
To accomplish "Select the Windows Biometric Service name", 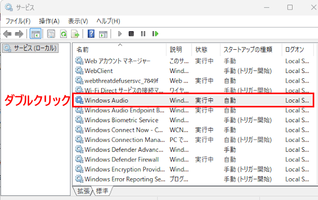I will (121, 120).
